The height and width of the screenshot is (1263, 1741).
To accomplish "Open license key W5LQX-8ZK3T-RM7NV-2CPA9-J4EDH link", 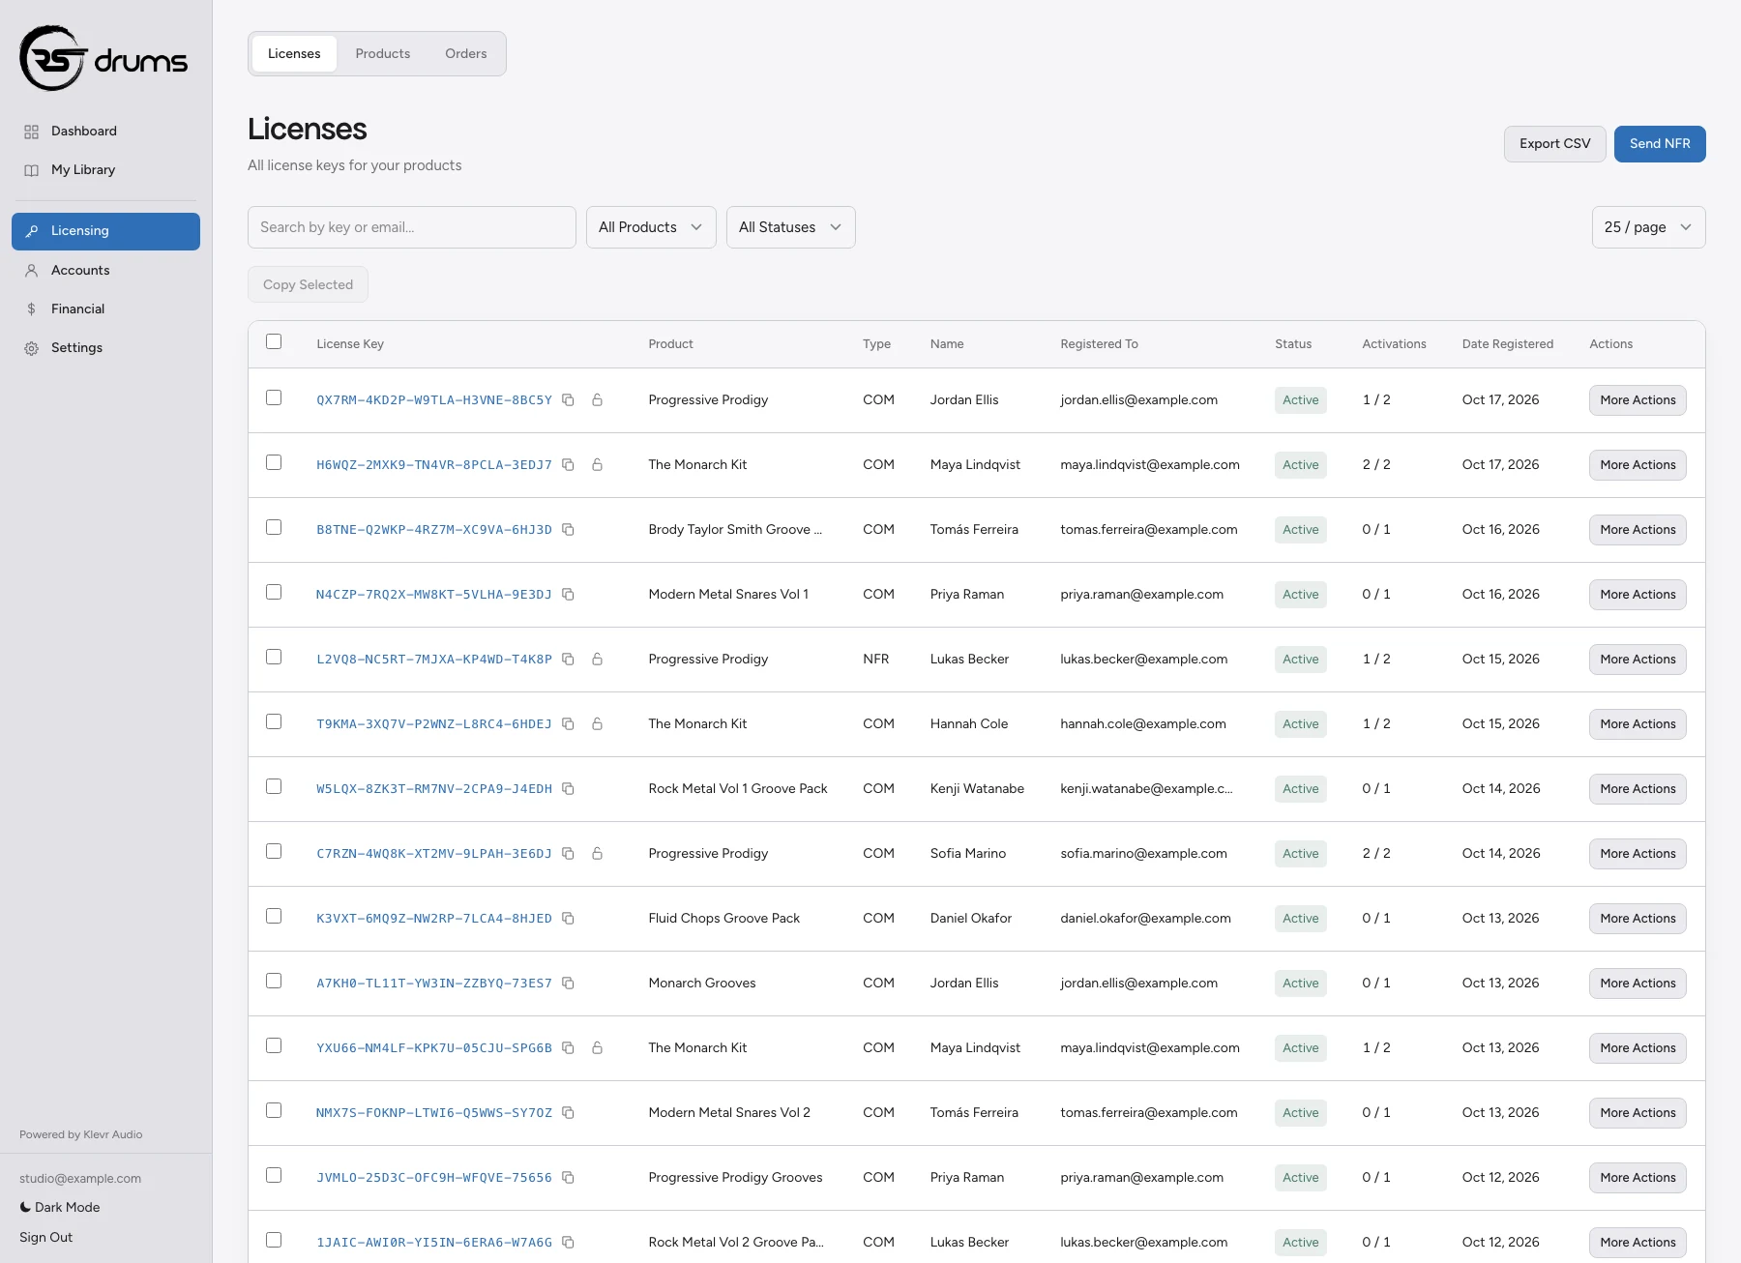I will pos(434,789).
